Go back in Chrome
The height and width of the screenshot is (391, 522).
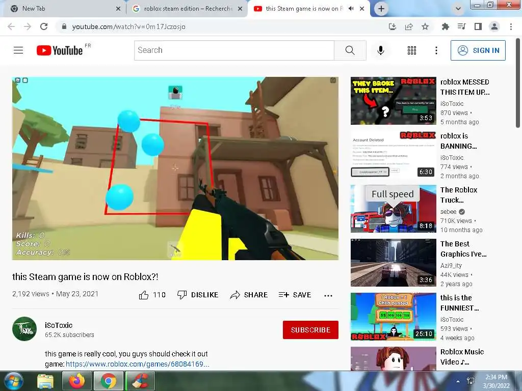click(x=11, y=26)
